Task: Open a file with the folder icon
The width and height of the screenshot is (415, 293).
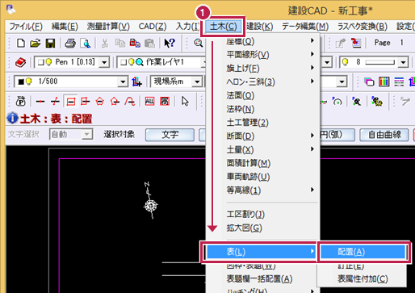Action: [36, 43]
